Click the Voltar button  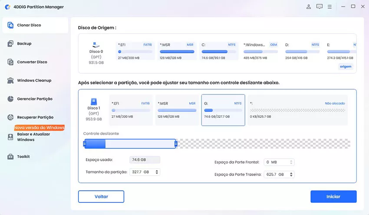tap(101, 196)
